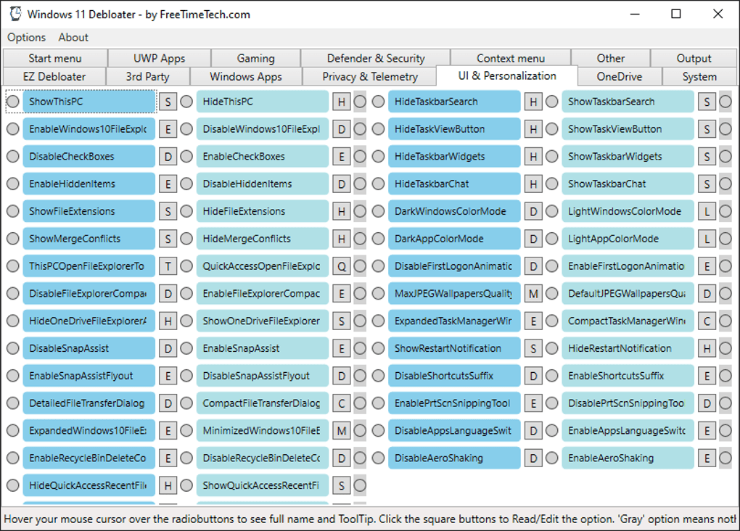The height and width of the screenshot is (531, 740).
Task: Click the L button beside LightWindowsColorMode
Action: coord(707,211)
